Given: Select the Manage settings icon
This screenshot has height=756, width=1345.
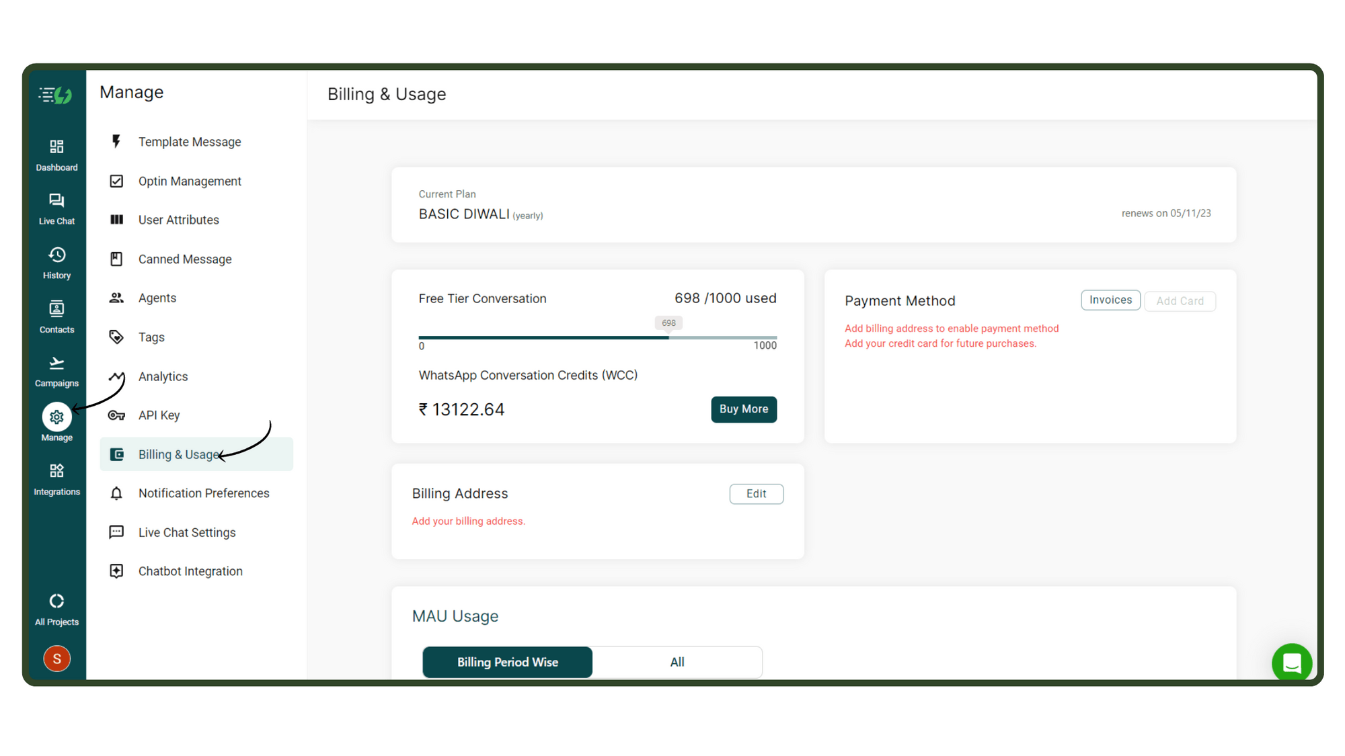Looking at the screenshot, I should (x=55, y=417).
